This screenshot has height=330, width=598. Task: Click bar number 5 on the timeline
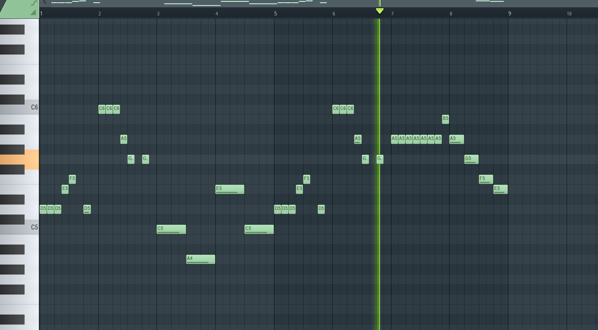coord(275,13)
